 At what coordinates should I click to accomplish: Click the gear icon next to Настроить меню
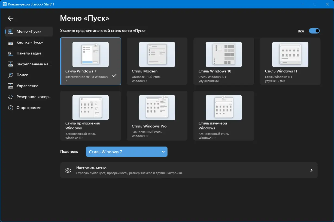tap(68, 171)
